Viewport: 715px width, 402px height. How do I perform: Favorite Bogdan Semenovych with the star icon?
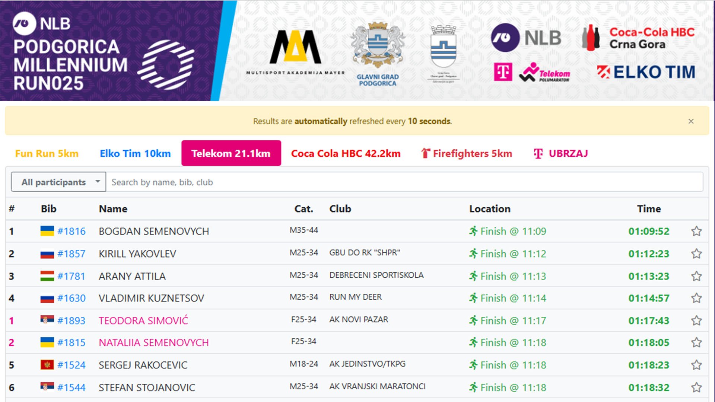click(x=696, y=231)
